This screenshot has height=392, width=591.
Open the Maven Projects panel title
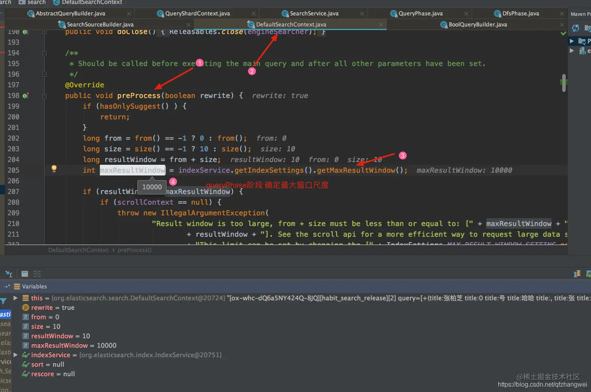coord(580,14)
